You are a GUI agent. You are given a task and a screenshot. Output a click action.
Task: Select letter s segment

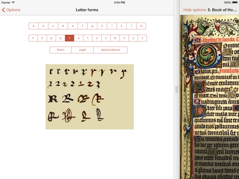[x=78, y=38]
